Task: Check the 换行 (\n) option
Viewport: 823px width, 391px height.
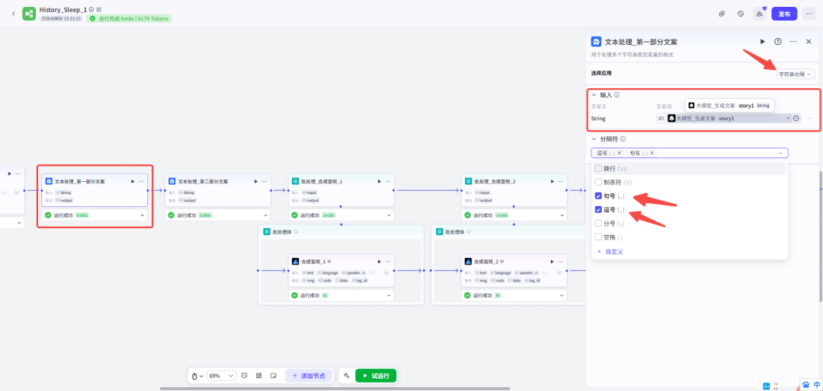Action: [x=598, y=169]
